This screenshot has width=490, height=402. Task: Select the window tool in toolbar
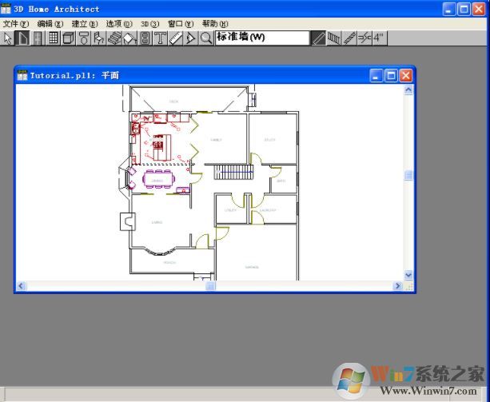tap(53, 38)
